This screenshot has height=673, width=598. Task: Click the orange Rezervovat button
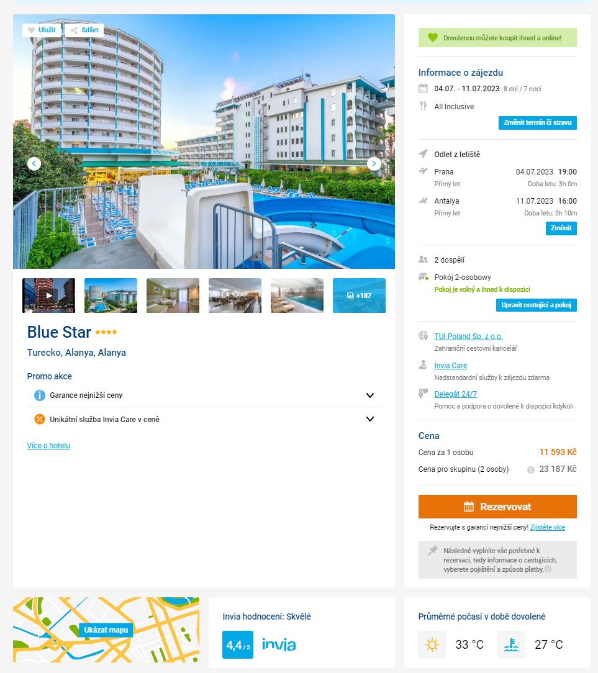click(497, 507)
